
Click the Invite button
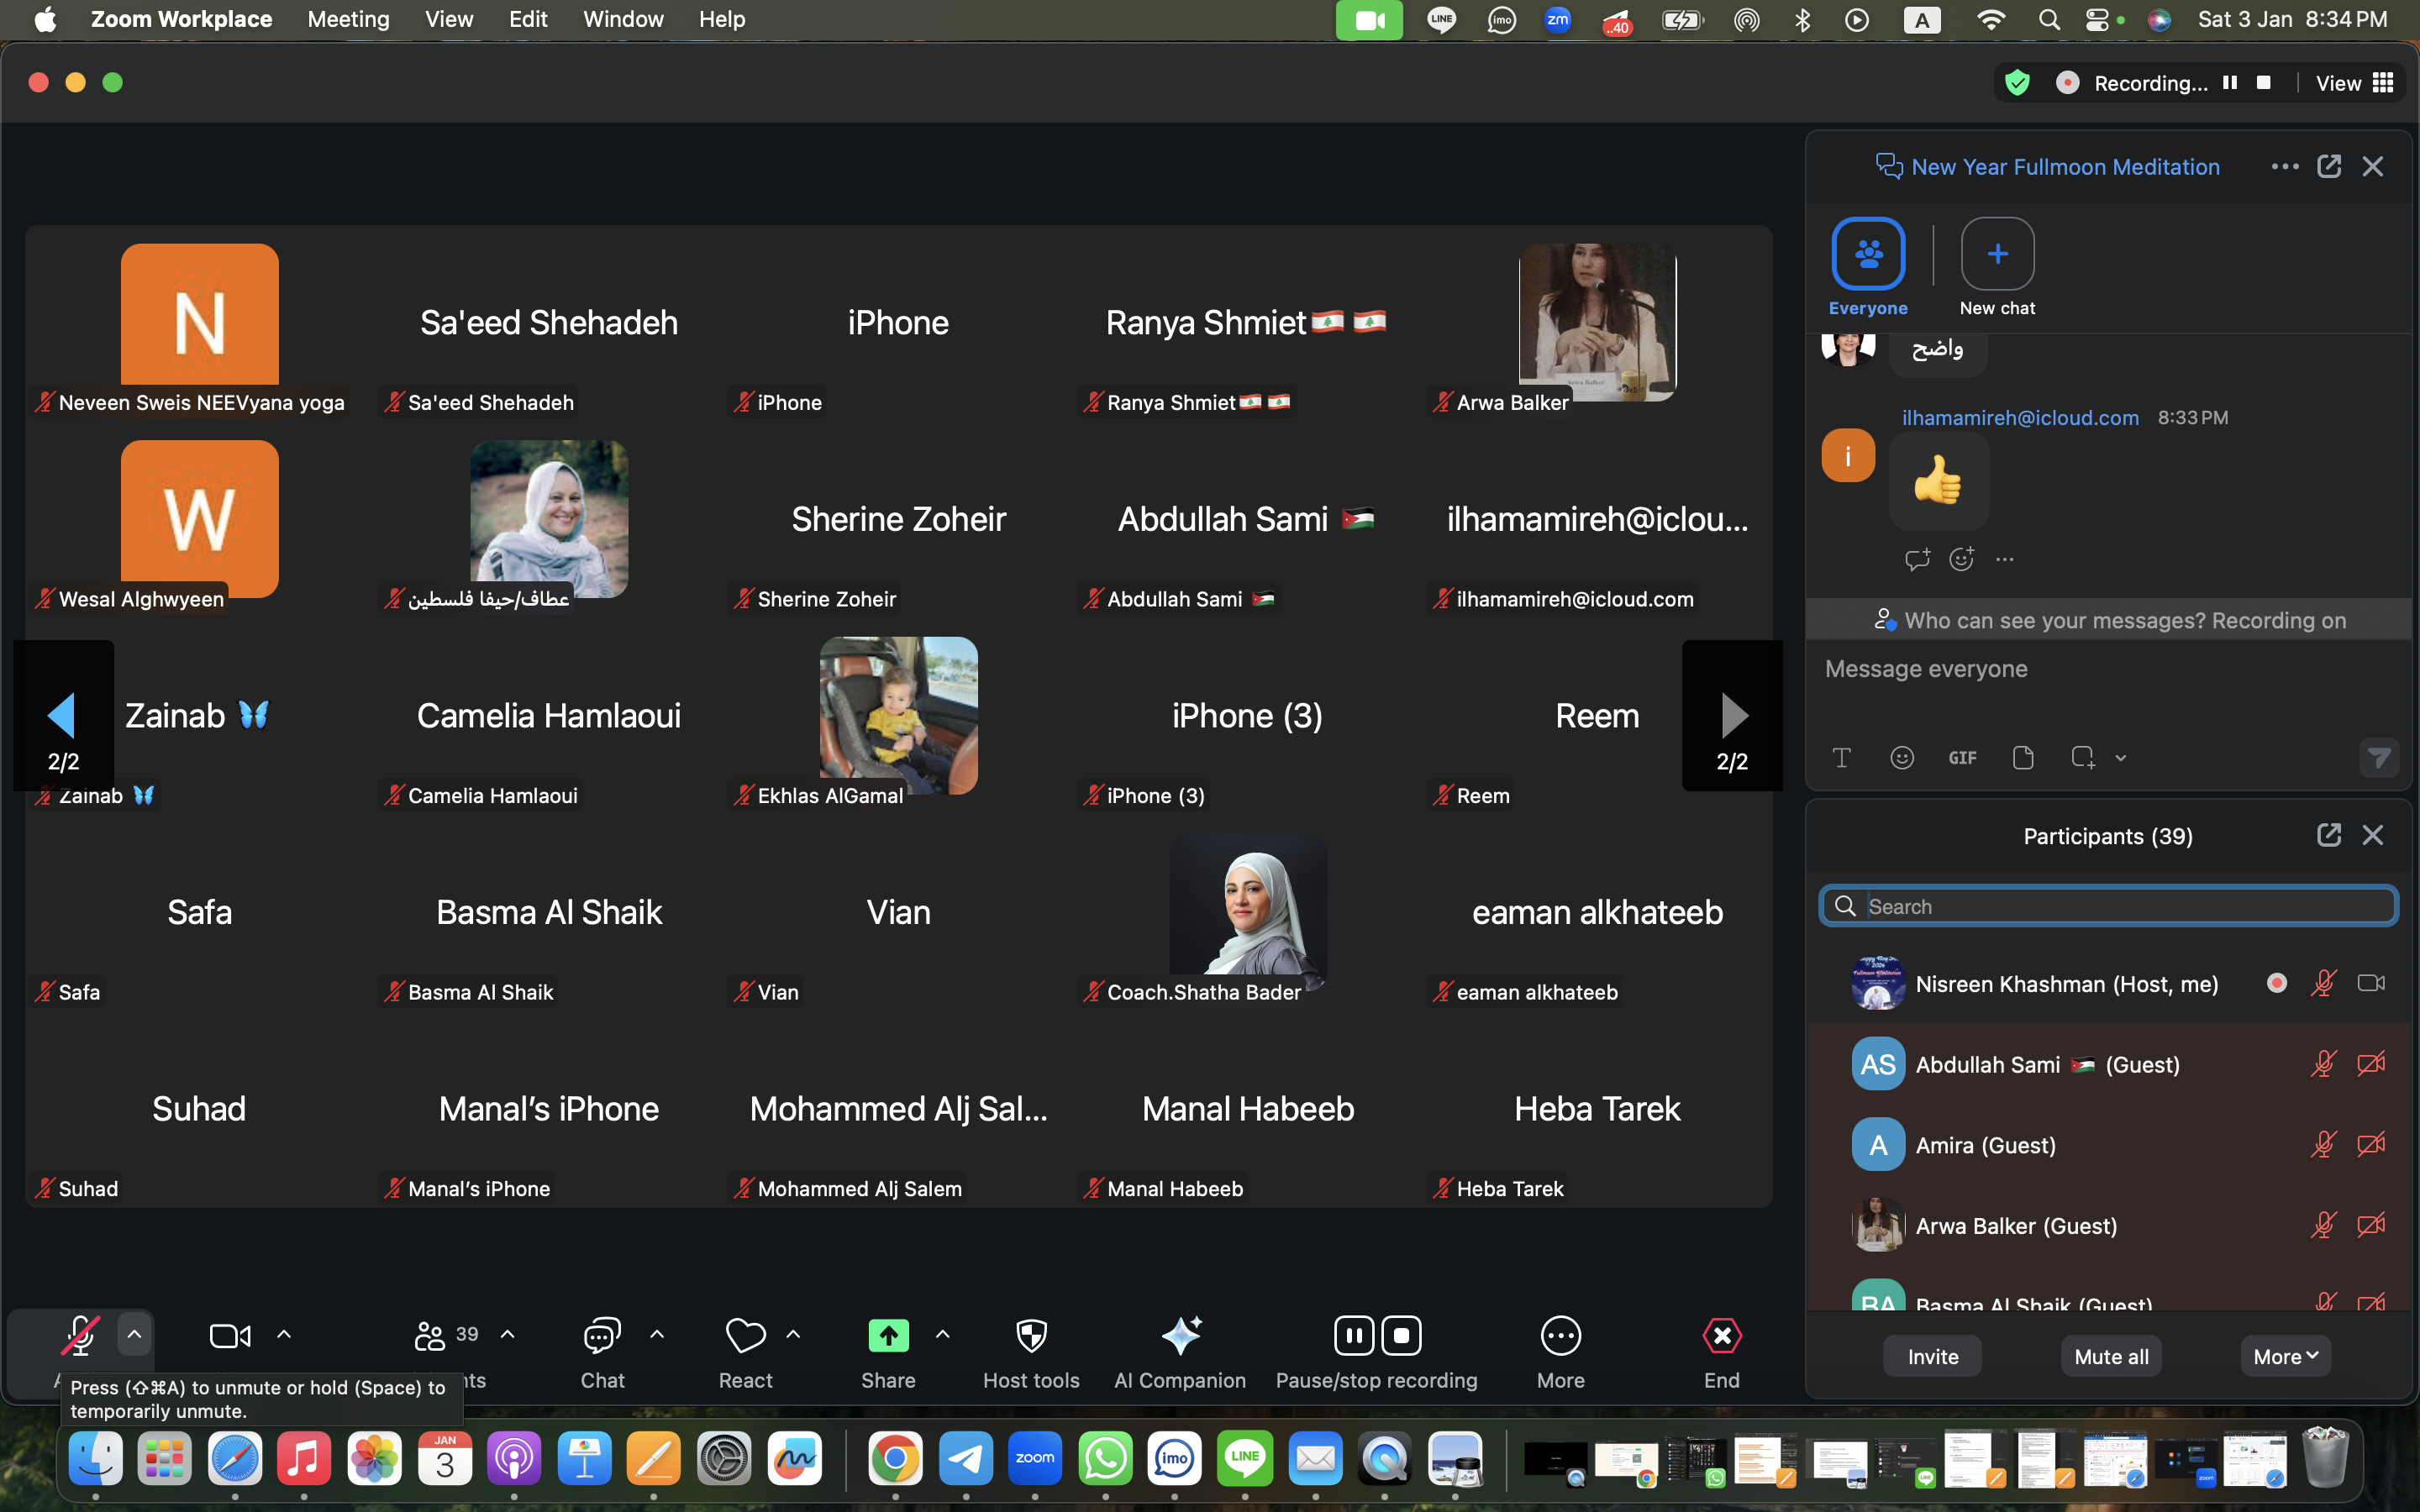point(1932,1357)
